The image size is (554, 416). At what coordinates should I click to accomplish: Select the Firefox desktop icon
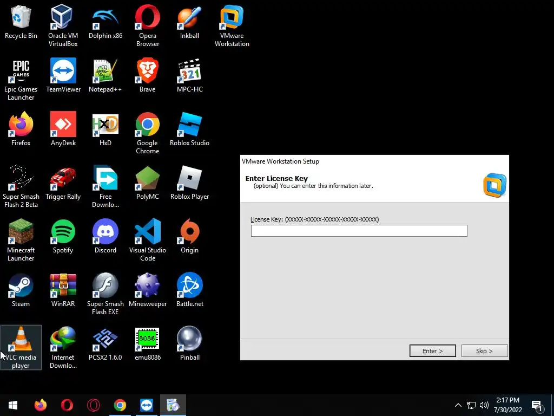click(x=21, y=129)
